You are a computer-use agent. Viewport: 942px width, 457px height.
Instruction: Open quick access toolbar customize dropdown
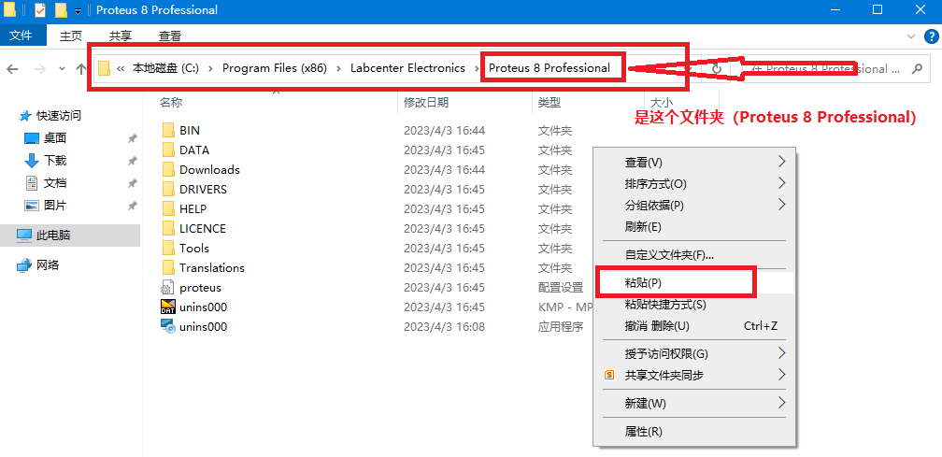(x=78, y=11)
